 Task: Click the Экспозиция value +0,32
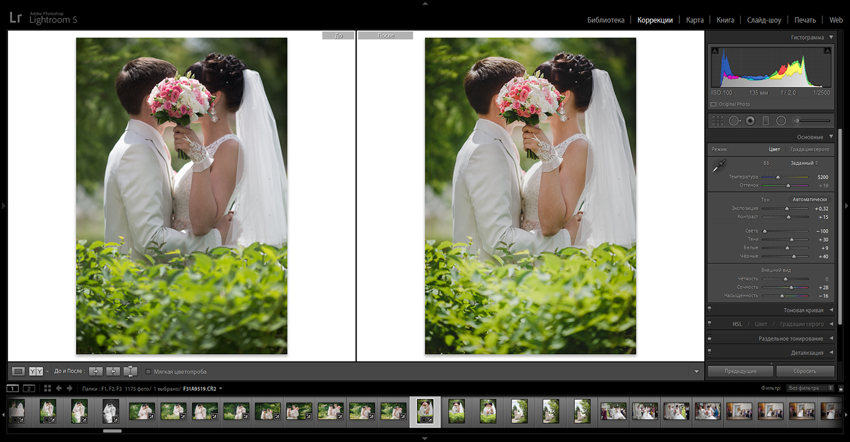pos(821,209)
